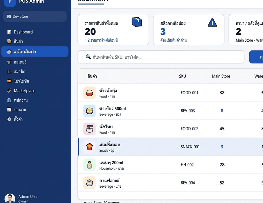This screenshot has width=263, height=203.
Task: Click the แชมพู 200ml product name
Action: [111, 163]
